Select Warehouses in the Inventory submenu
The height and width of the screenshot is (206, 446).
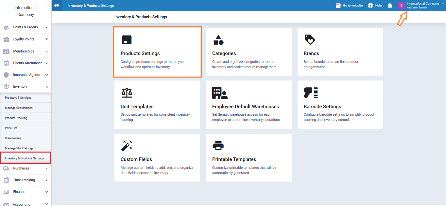(13, 138)
